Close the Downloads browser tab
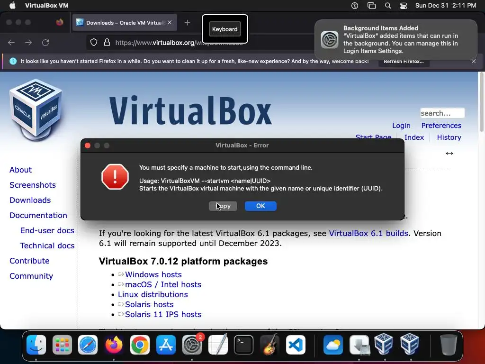The image size is (485, 364). (x=170, y=22)
